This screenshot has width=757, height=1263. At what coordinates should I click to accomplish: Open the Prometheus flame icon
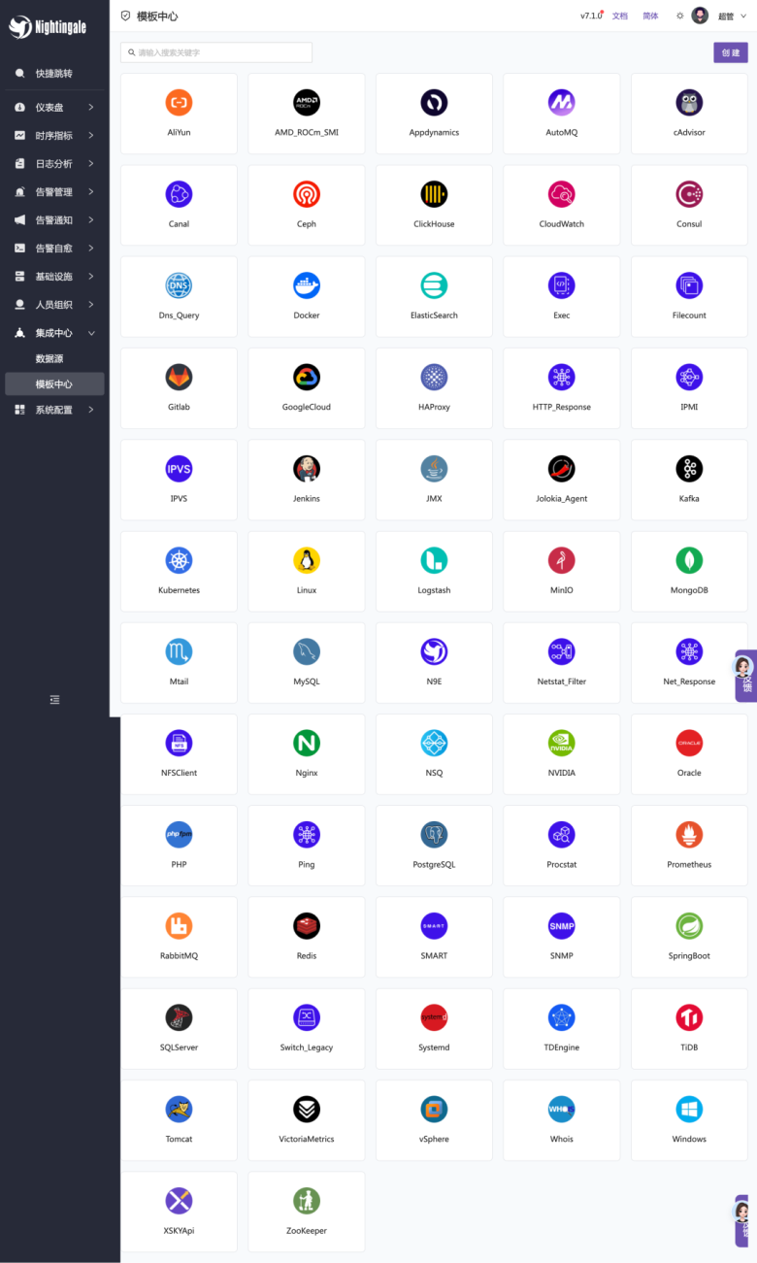689,835
